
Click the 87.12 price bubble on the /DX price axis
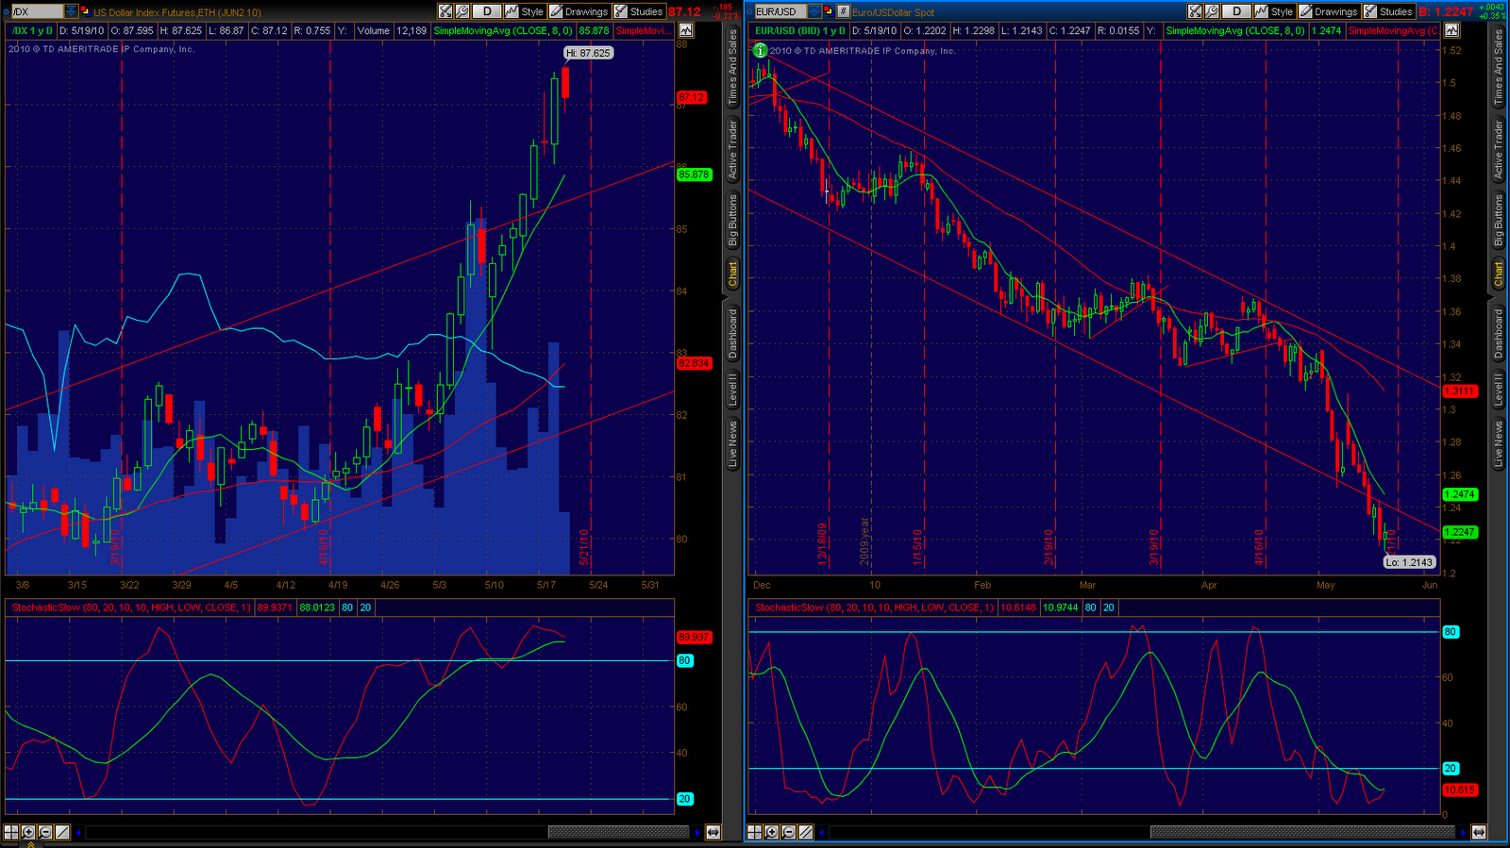[x=692, y=97]
